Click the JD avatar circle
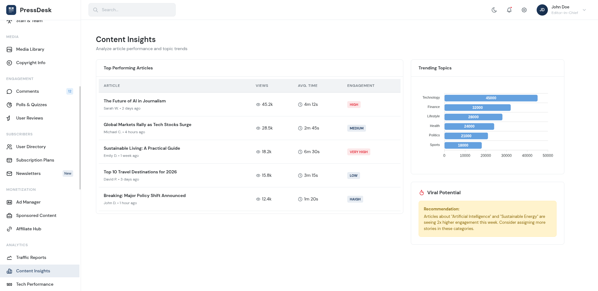Image resolution: width=598 pixels, height=291 pixels. 542,10
